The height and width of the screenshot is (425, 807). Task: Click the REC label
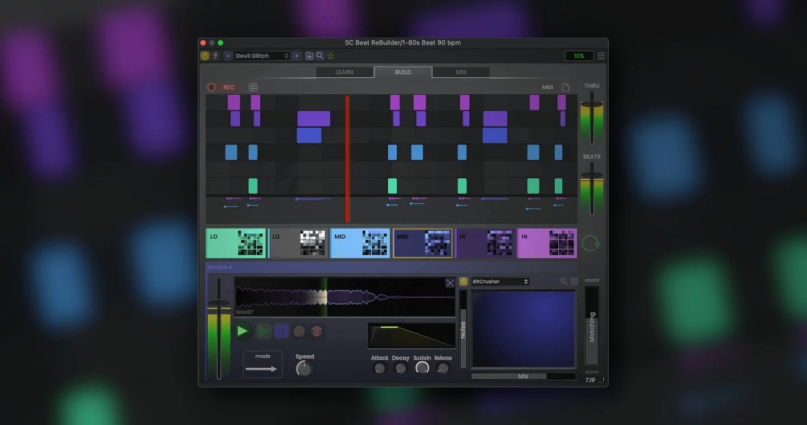tap(229, 87)
